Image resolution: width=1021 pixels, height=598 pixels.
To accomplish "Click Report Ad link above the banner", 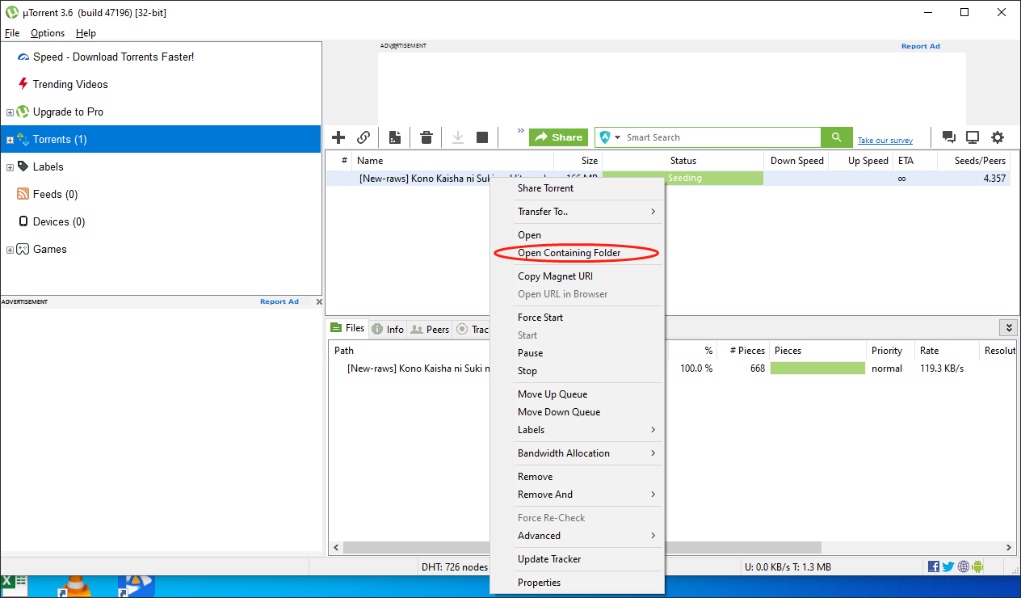I will [921, 46].
